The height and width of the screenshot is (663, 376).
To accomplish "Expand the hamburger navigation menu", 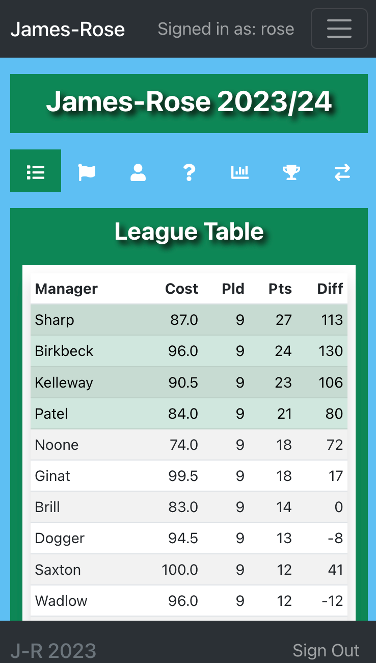I will click(339, 29).
